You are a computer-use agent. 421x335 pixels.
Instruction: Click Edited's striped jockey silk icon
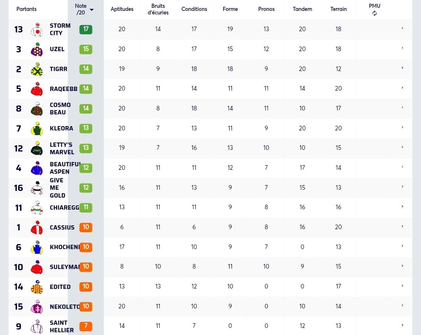point(37,287)
